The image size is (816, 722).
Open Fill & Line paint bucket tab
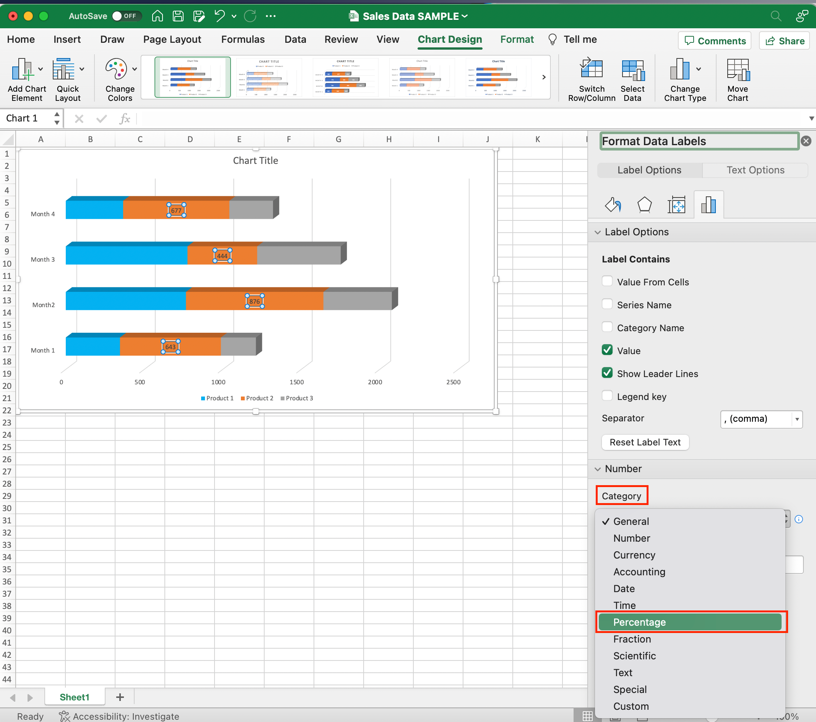pos(613,205)
